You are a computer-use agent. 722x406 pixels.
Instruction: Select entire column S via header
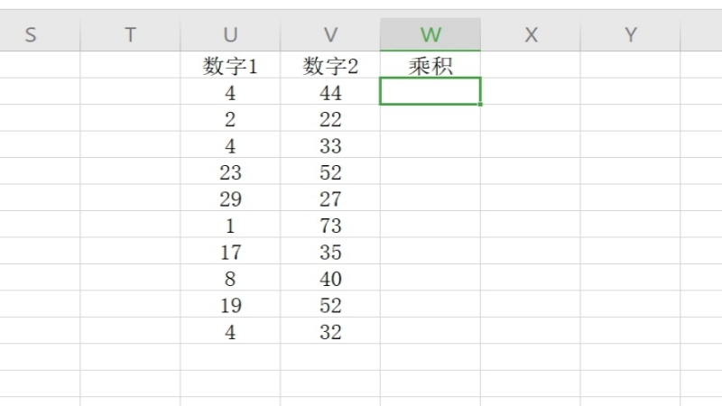click(x=31, y=34)
